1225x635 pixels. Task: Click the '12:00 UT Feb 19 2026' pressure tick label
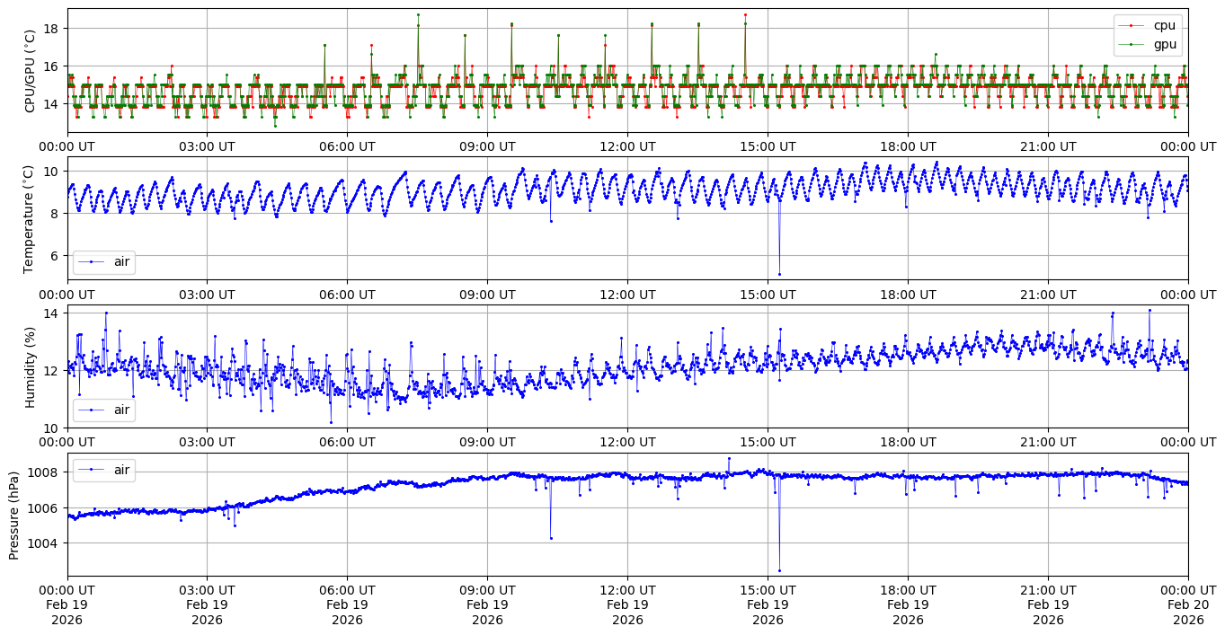627,605
